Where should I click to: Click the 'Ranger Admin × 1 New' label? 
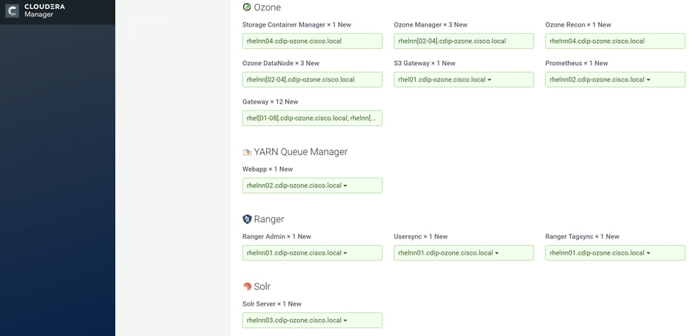coord(276,237)
